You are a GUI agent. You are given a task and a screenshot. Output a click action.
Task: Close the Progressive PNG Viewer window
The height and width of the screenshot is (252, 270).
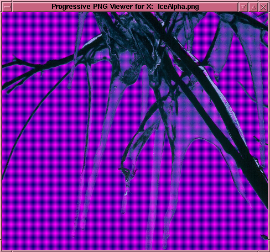pyautogui.click(x=263, y=7)
